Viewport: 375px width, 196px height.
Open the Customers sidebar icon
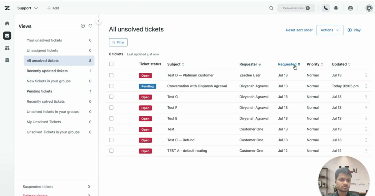[x=7, y=48]
